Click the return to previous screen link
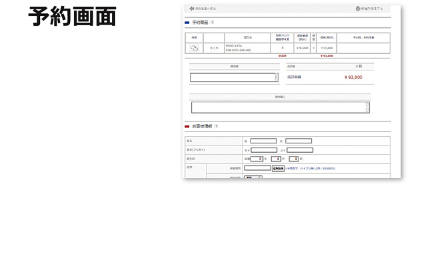This screenshot has width=421, height=259. (206, 9)
